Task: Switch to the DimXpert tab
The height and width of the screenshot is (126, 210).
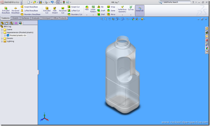Action: point(46,18)
